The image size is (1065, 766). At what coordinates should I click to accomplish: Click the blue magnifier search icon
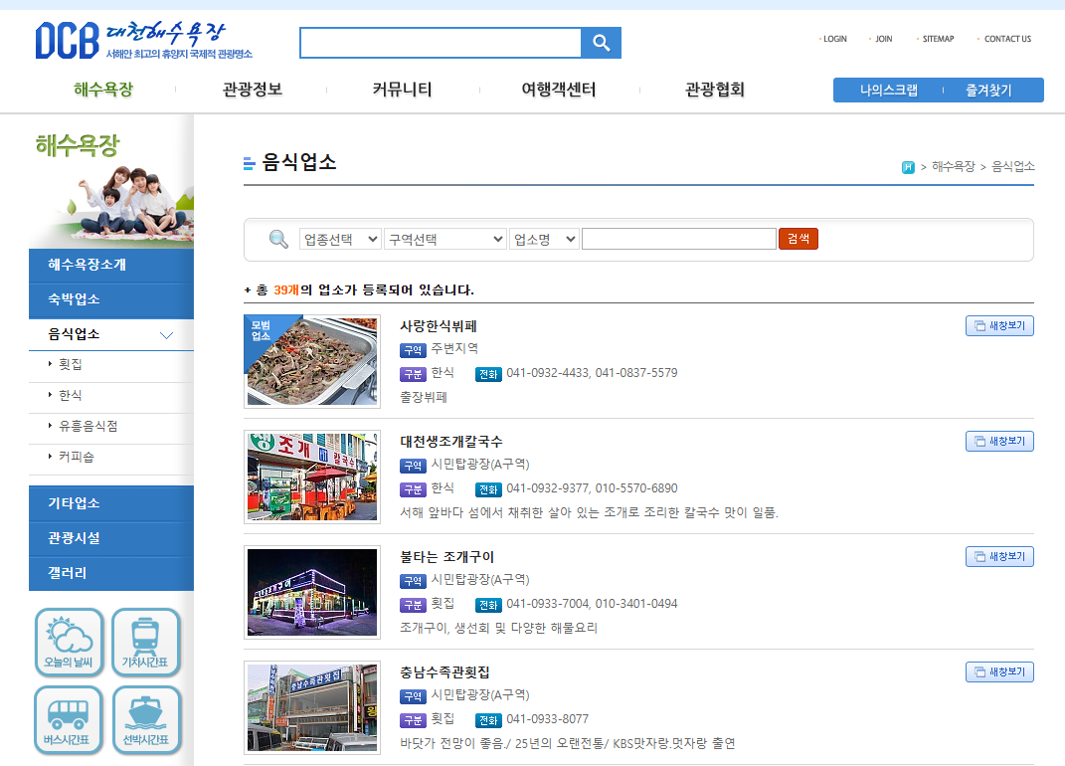click(601, 43)
